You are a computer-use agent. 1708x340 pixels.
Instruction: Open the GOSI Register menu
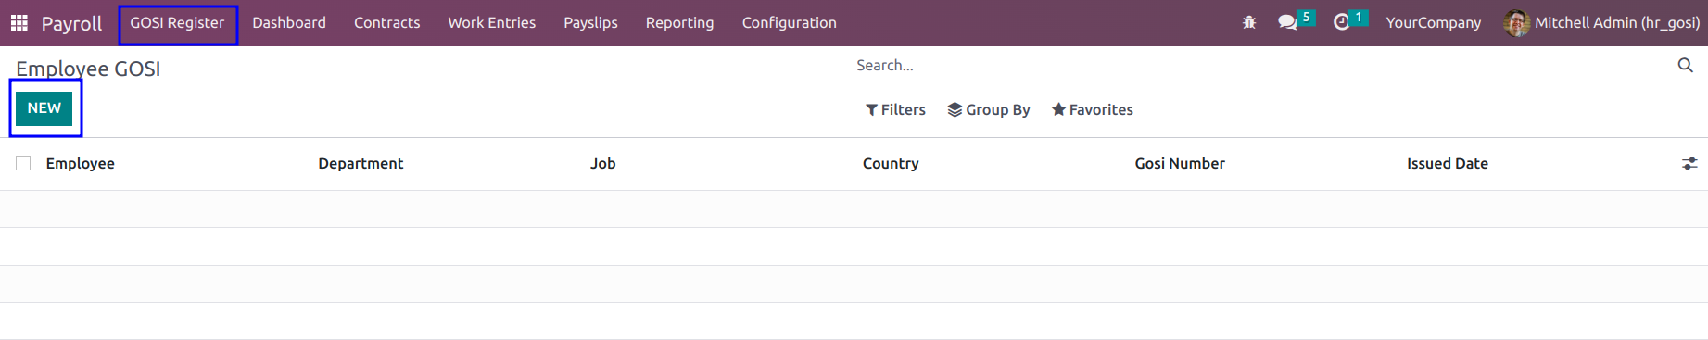177,23
